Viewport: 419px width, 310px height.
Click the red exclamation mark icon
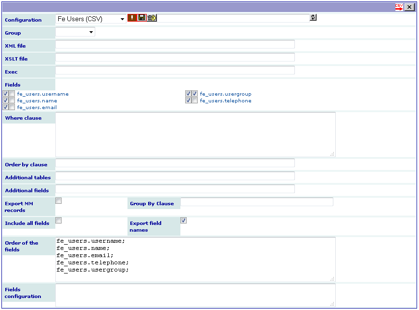[x=132, y=18]
